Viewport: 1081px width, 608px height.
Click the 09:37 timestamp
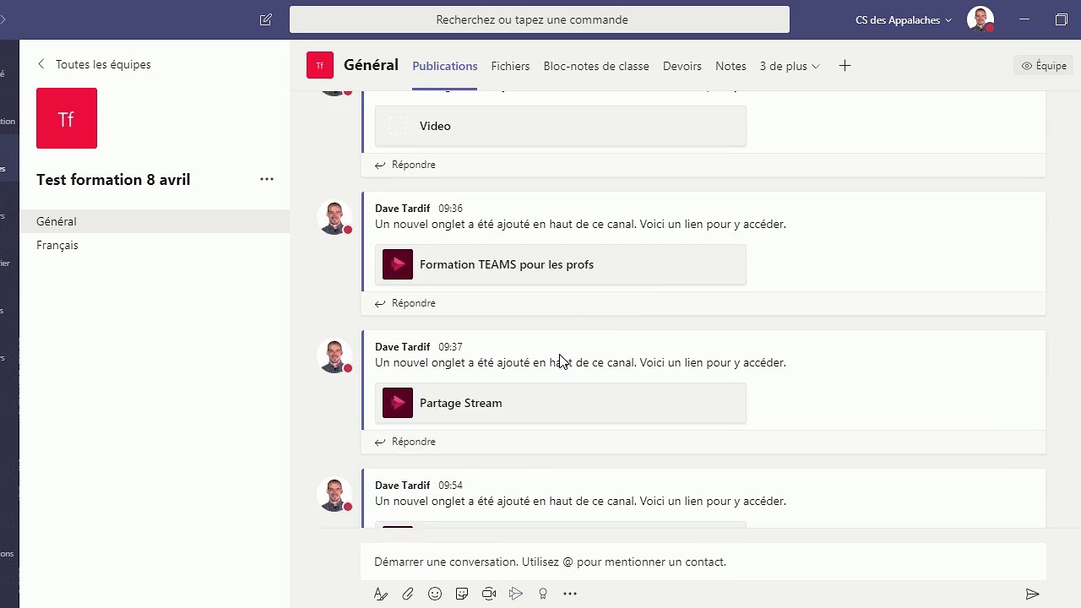click(450, 346)
